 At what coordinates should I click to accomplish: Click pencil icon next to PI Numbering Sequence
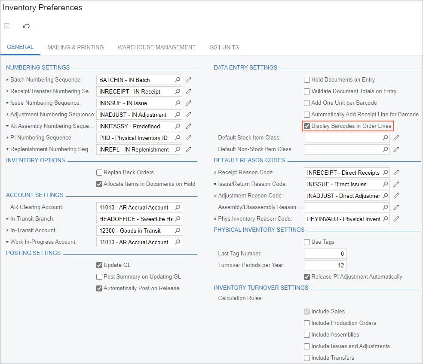click(188, 138)
